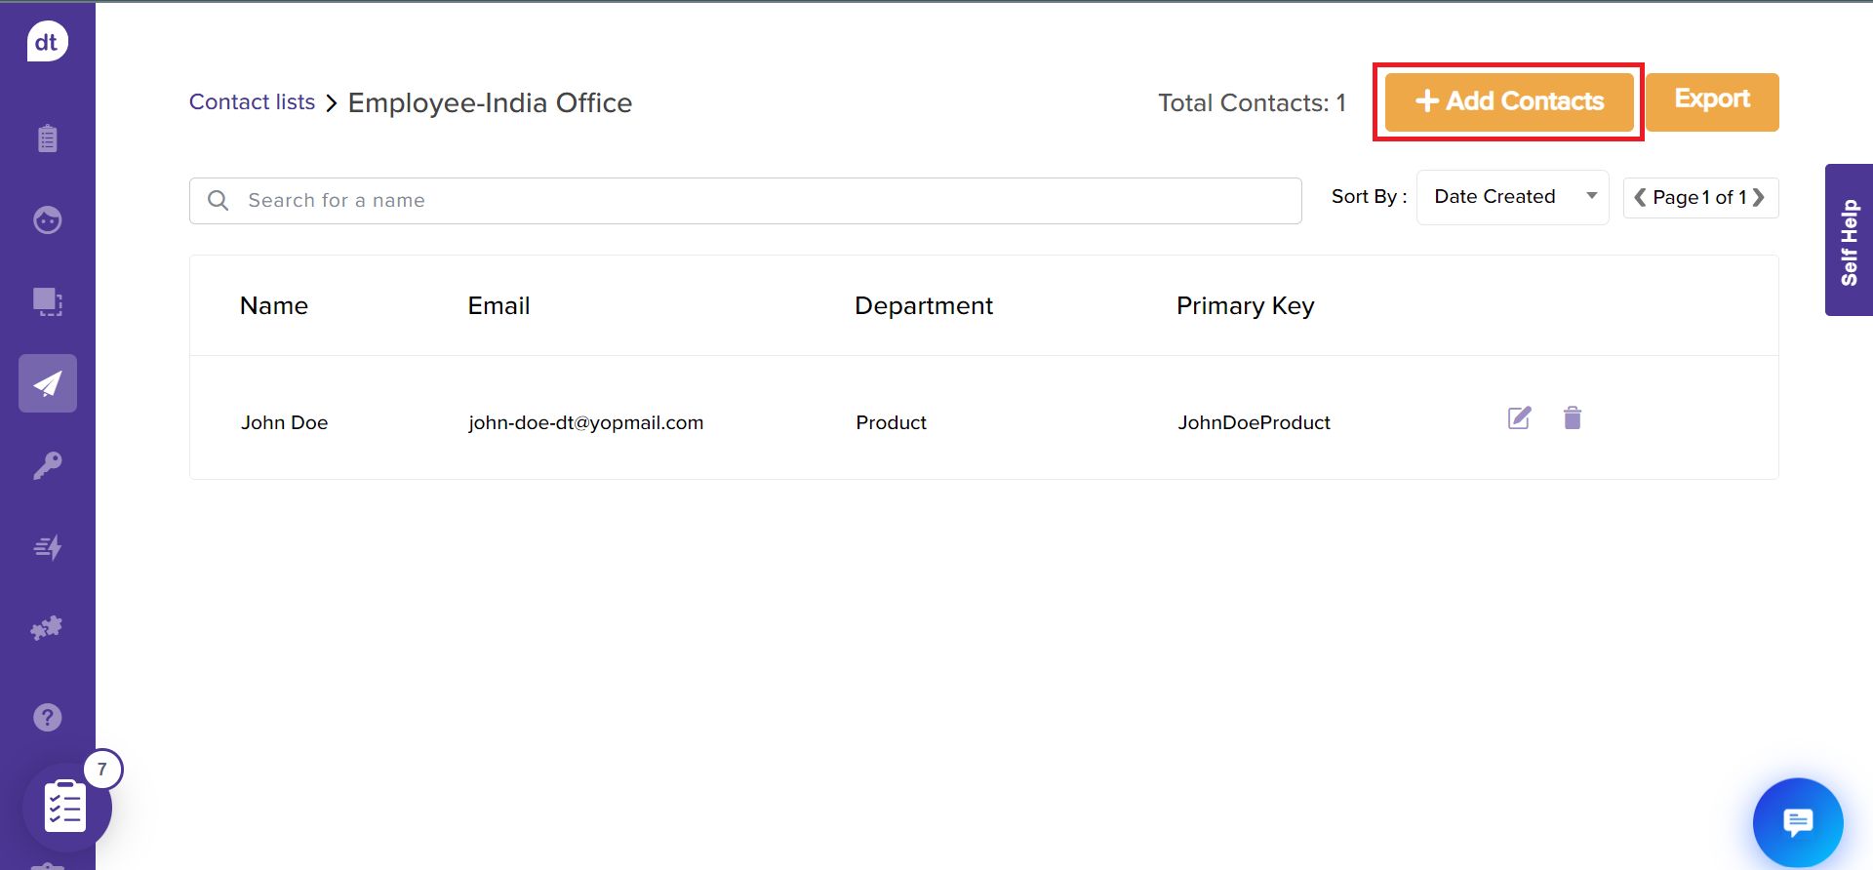Image resolution: width=1873 pixels, height=870 pixels.
Task: Click the Add Contacts button
Action: tap(1508, 101)
